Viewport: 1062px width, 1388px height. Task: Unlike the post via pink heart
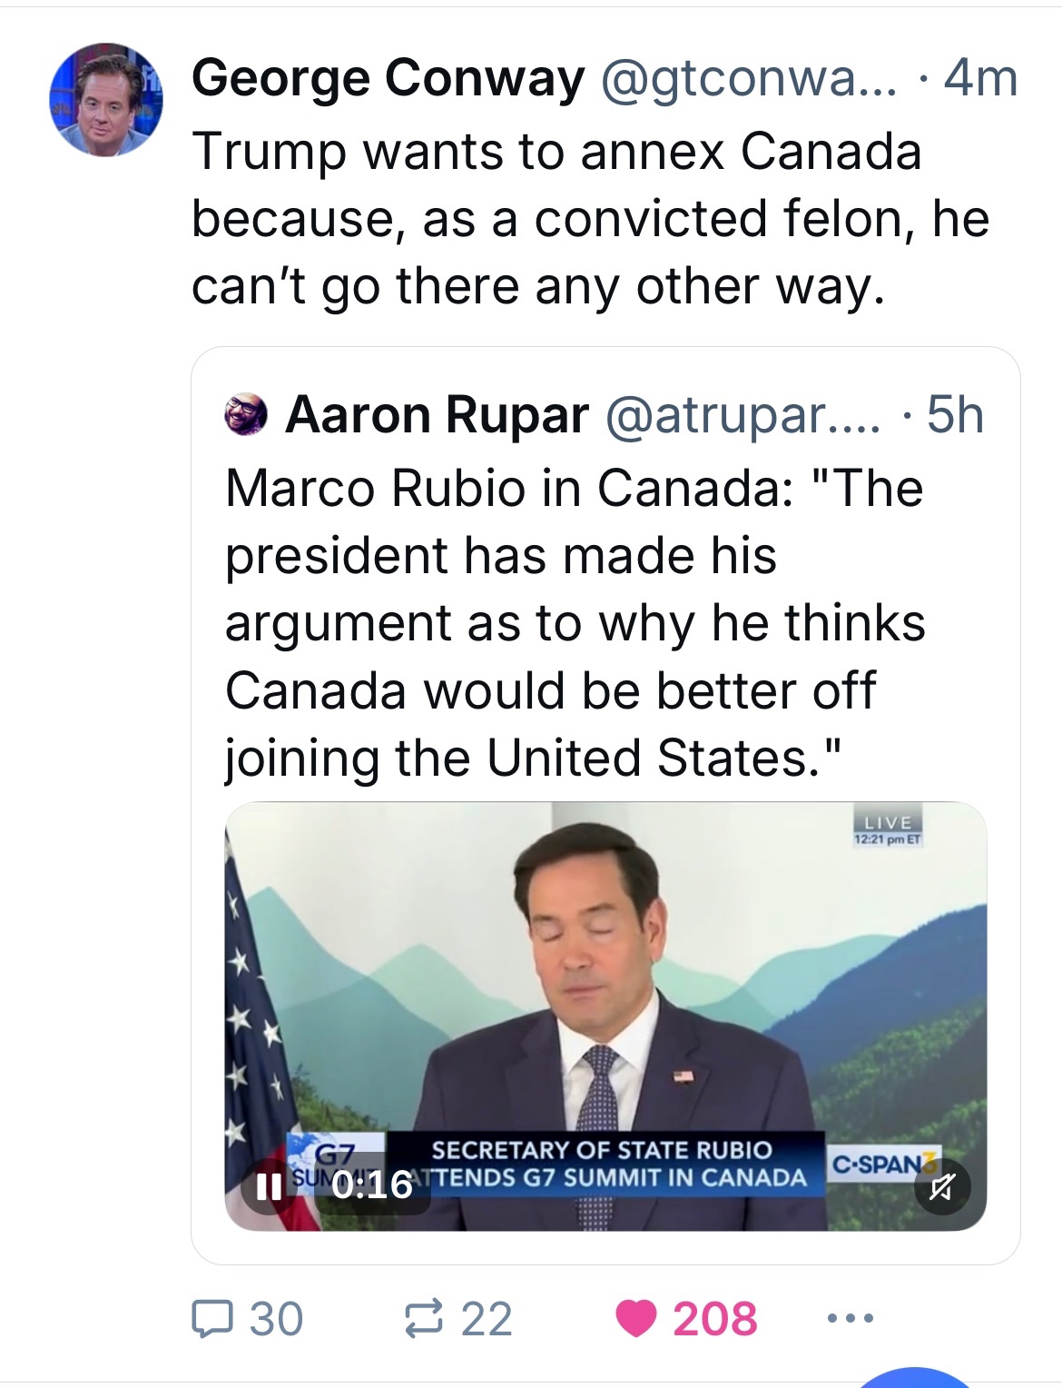[x=636, y=1318]
